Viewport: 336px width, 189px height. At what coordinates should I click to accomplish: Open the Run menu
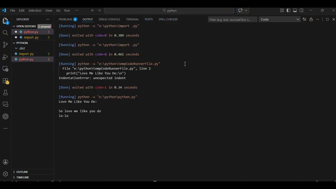pos(67,10)
